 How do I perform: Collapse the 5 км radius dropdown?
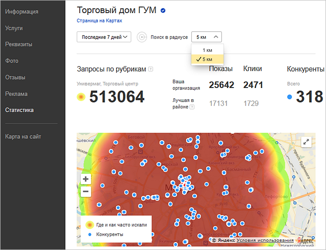[x=206, y=37]
